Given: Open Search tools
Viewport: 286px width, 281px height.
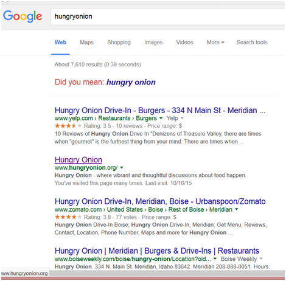Looking at the screenshot, I should pyautogui.click(x=252, y=43).
